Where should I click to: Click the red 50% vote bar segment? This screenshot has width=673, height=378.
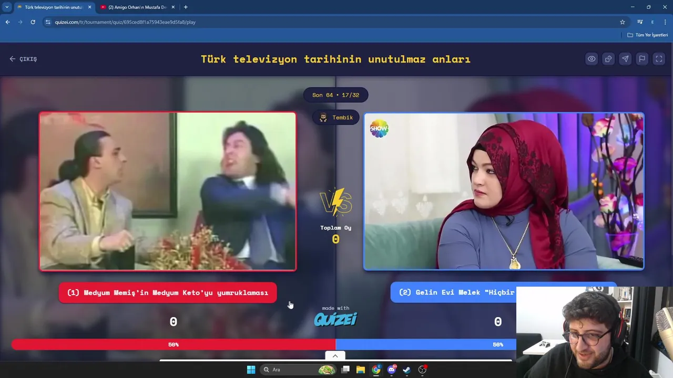174,344
